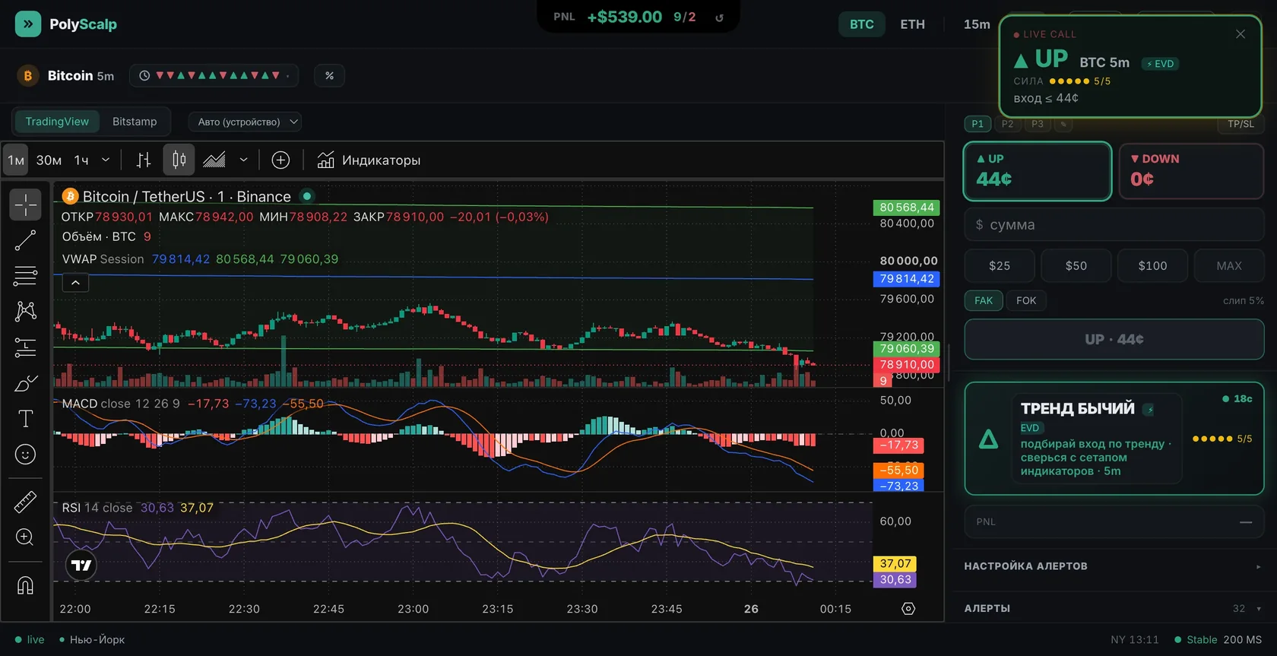Viewport: 1277px width, 656px height.
Task: Click the lightning icon next to ТРЕНД БЫЧИЙ
Action: pyautogui.click(x=1150, y=410)
